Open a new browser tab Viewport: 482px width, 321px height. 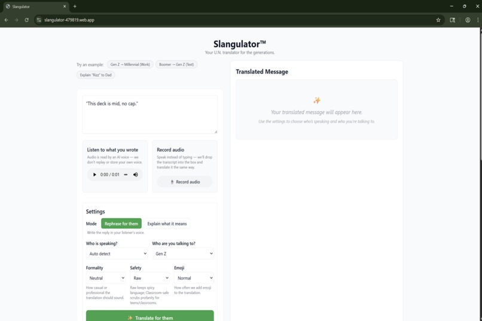[75, 6]
